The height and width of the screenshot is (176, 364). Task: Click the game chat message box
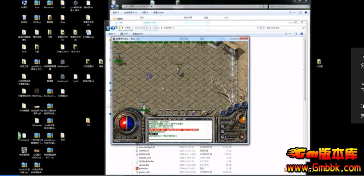[x=179, y=130]
